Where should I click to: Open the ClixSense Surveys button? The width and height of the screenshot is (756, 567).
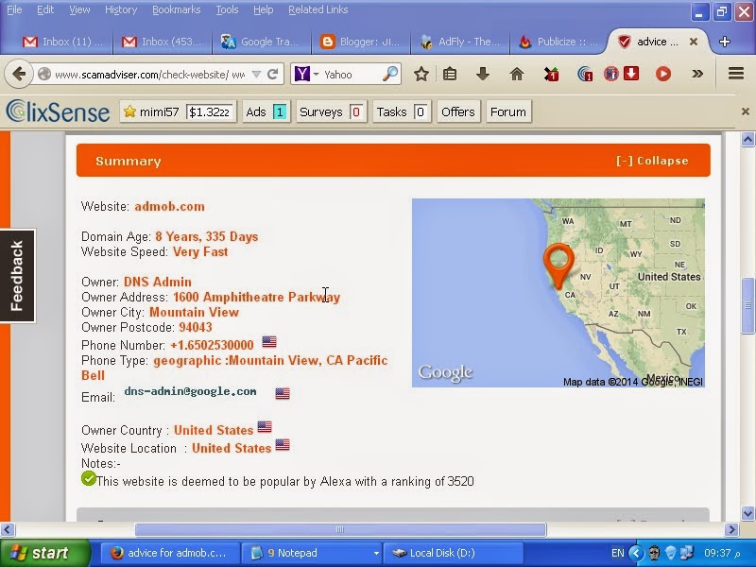(x=332, y=112)
